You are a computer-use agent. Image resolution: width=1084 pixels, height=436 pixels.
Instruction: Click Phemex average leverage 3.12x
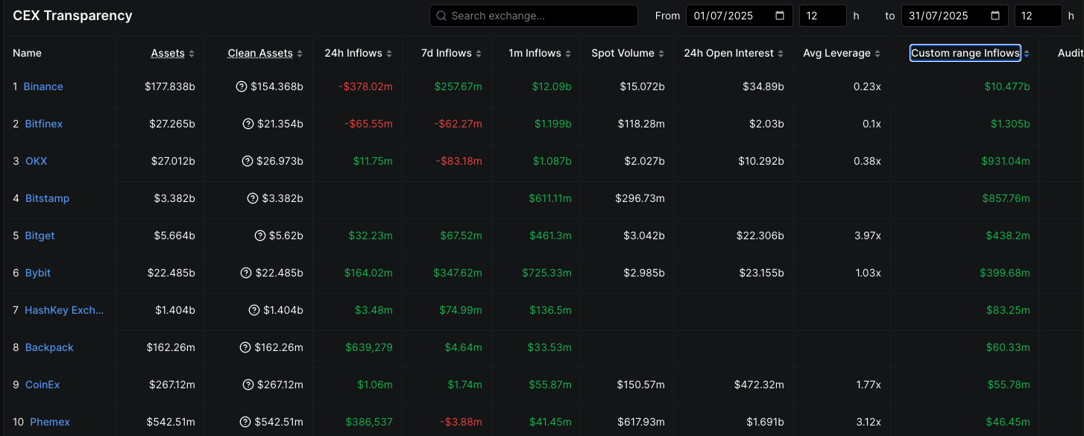click(x=869, y=422)
